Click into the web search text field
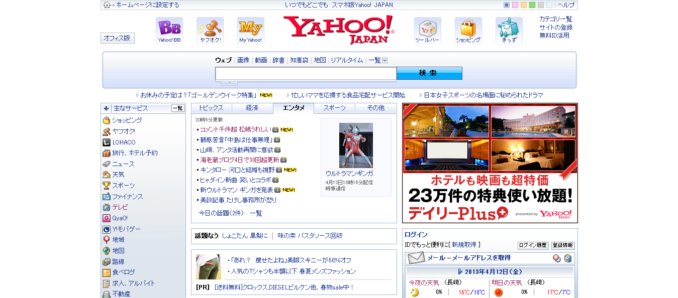 point(306,74)
